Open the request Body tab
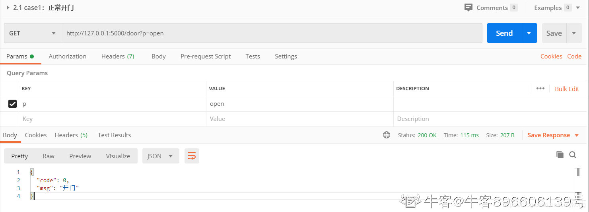 [x=158, y=56]
